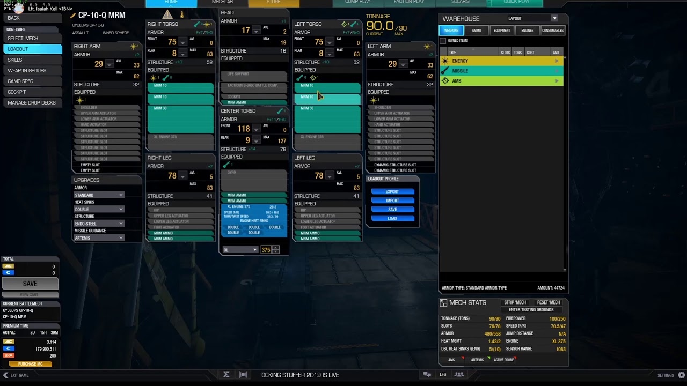Click Active Probe status indicator

point(515,358)
